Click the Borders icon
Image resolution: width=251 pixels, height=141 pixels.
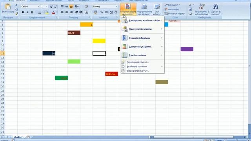tap(40, 12)
